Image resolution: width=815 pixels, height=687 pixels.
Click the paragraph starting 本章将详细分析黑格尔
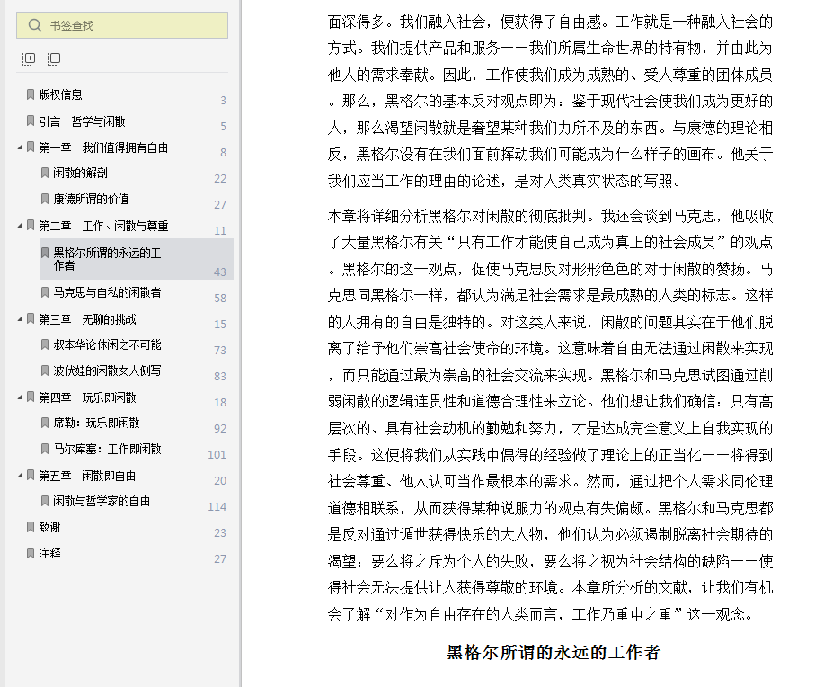point(551,415)
